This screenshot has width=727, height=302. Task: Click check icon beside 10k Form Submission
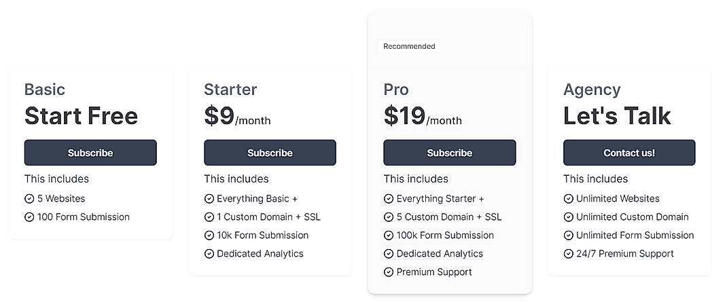pyautogui.click(x=209, y=235)
